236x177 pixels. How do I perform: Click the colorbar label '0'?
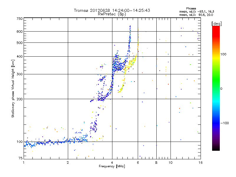click(x=221, y=89)
